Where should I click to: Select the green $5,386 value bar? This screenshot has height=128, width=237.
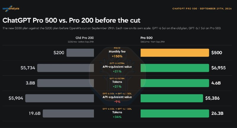tap(172, 98)
